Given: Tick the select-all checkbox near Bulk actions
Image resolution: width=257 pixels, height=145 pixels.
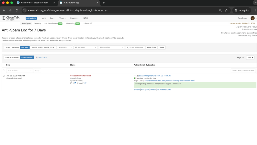Looking at the screenshot, I should [x=4, y=70].
